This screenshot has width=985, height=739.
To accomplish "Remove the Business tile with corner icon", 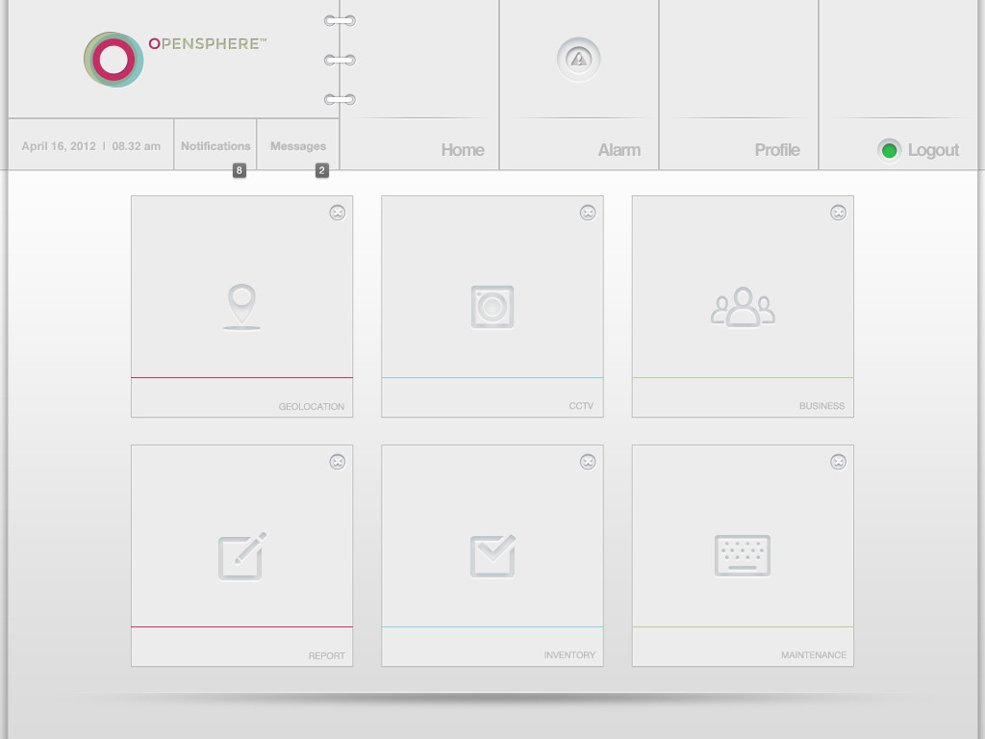I will pos(838,213).
